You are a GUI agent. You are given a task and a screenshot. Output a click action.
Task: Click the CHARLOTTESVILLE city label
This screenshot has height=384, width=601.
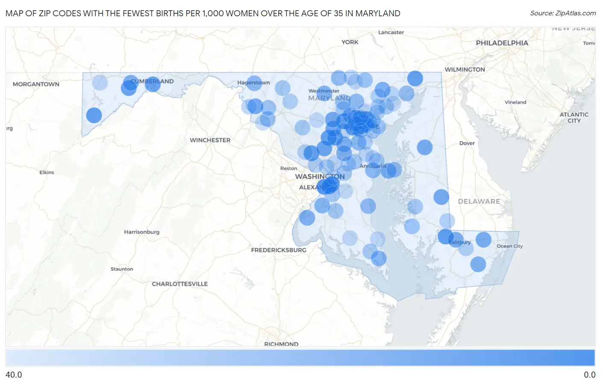point(180,284)
